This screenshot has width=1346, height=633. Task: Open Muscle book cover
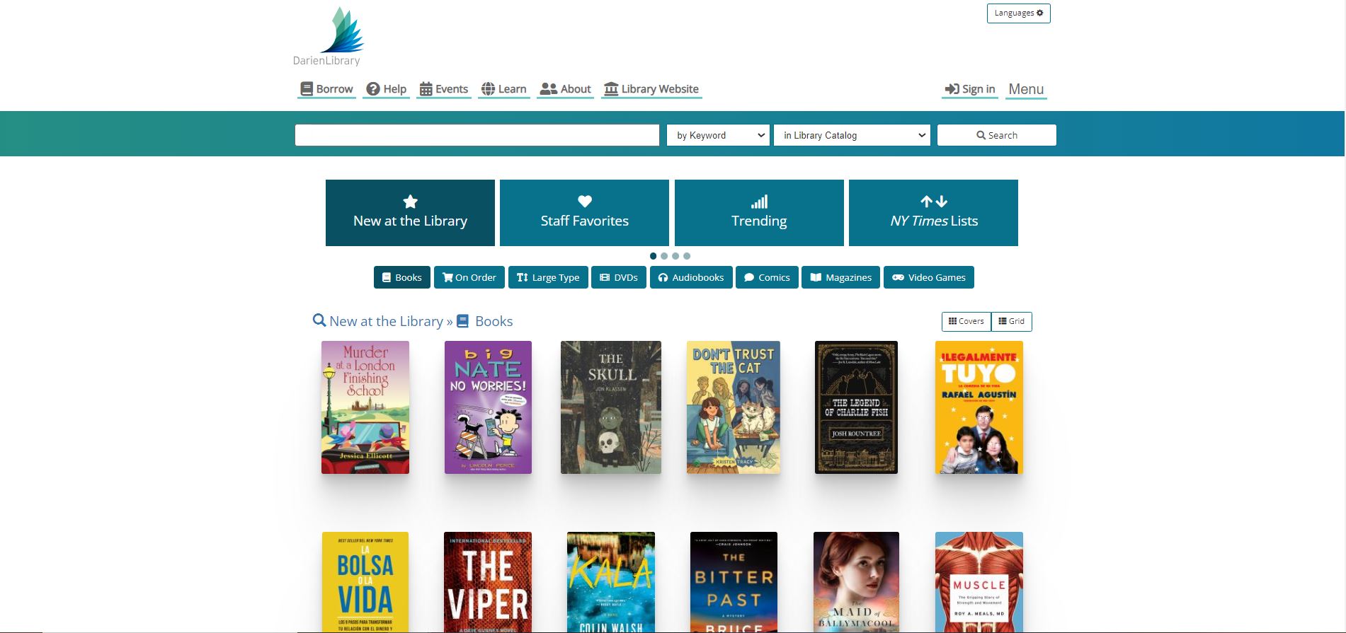pyautogui.click(x=979, y=582)
